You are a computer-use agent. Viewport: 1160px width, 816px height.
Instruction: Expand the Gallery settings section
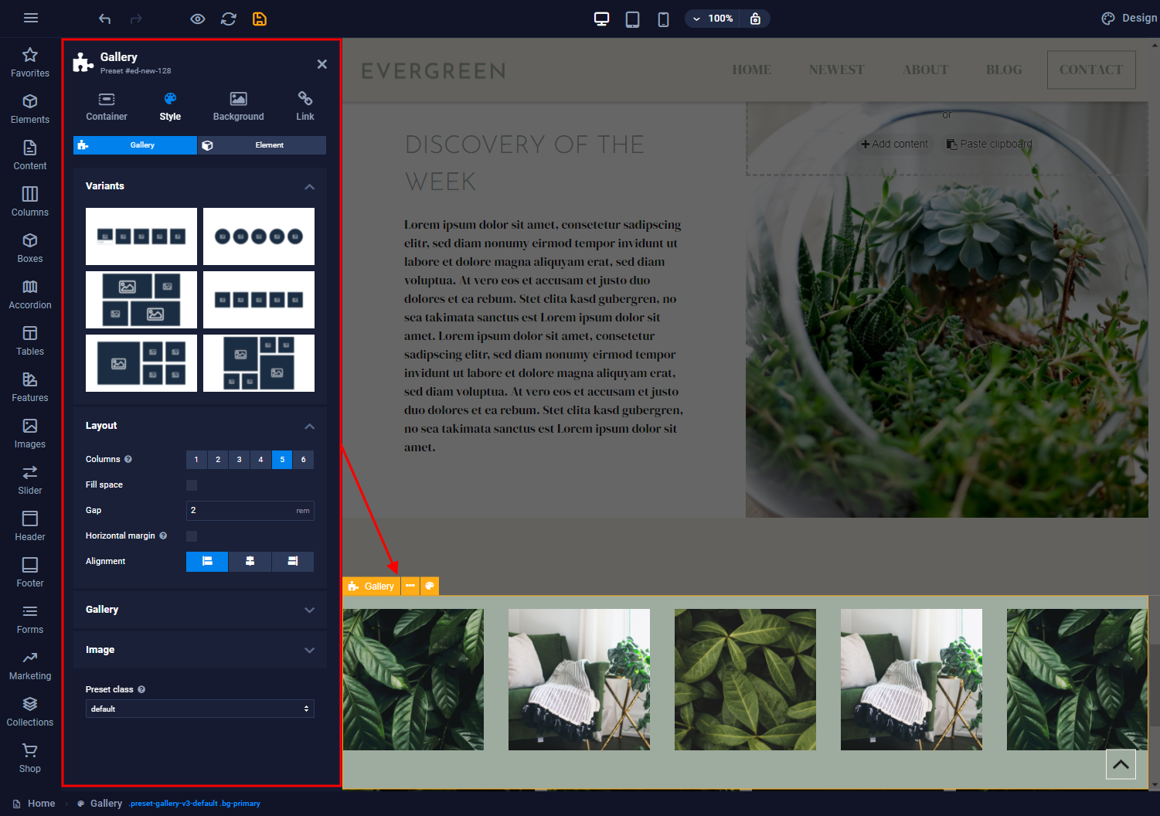199,610
